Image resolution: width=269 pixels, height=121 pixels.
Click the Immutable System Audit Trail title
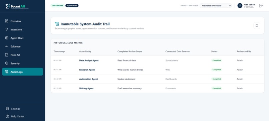pyautogui.click(x=85, y=24)
